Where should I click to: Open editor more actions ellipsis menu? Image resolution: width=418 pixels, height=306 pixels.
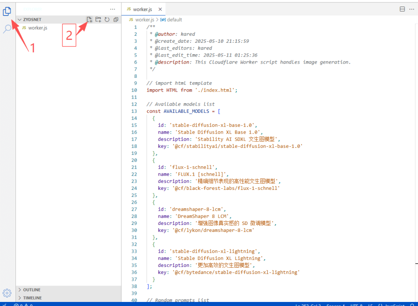(x=412, y=9)
